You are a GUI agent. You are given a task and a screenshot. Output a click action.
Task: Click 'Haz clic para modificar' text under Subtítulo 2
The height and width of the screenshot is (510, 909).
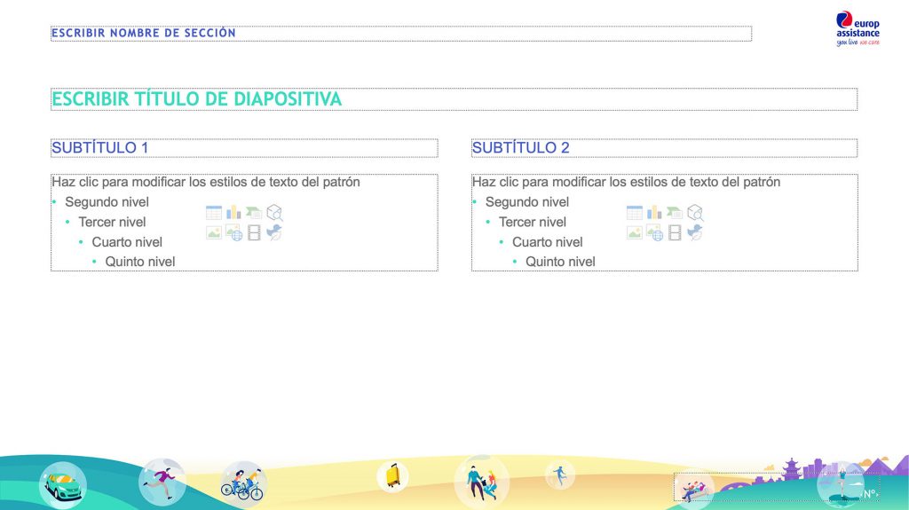click(626, 182)
